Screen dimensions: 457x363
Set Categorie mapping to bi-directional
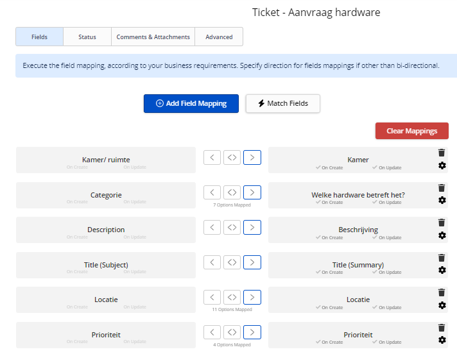tap(232, 192)
